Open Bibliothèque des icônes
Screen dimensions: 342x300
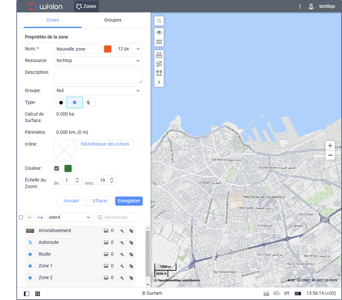click(105, 144)
